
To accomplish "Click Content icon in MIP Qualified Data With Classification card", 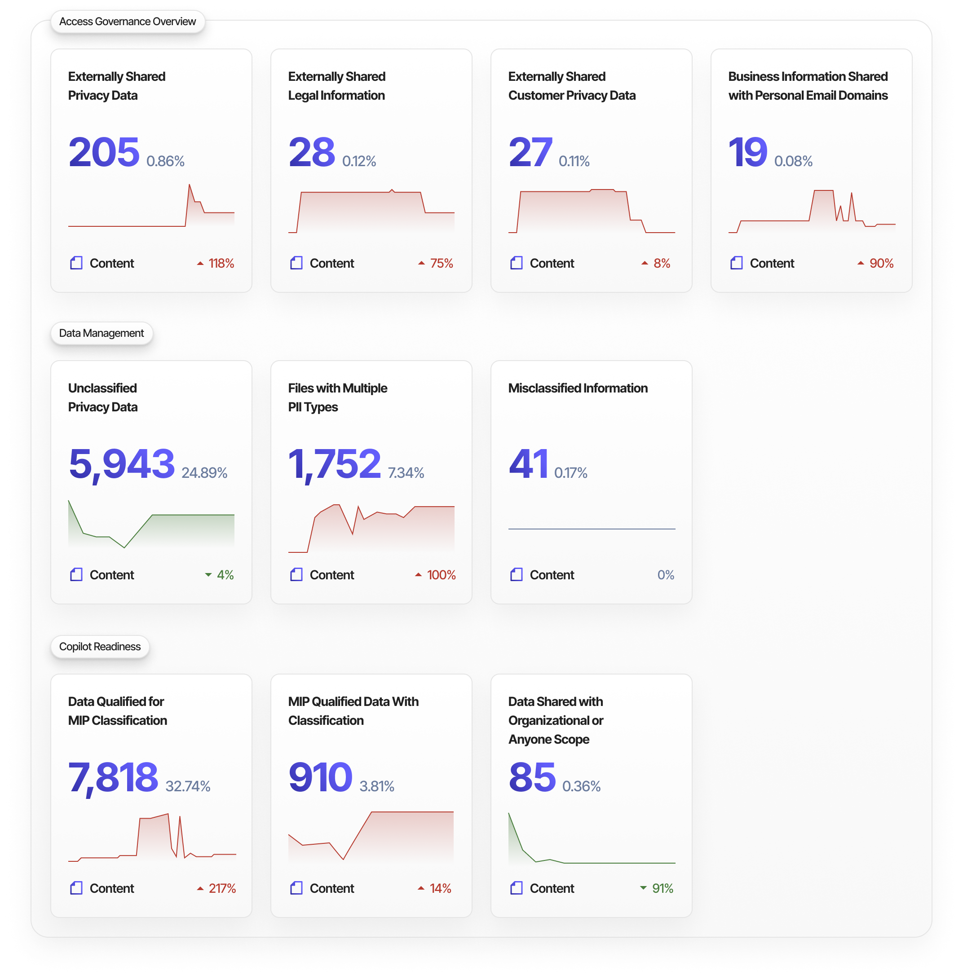I will point(296,888).
